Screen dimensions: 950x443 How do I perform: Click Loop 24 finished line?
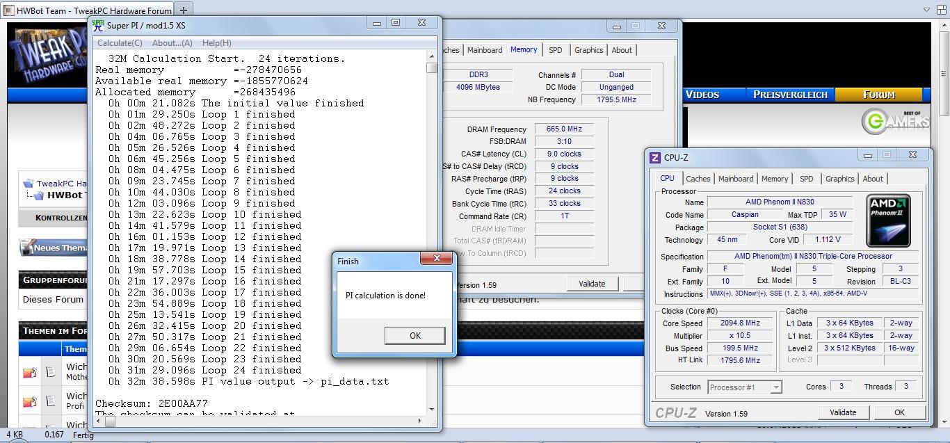click(205, 370)
